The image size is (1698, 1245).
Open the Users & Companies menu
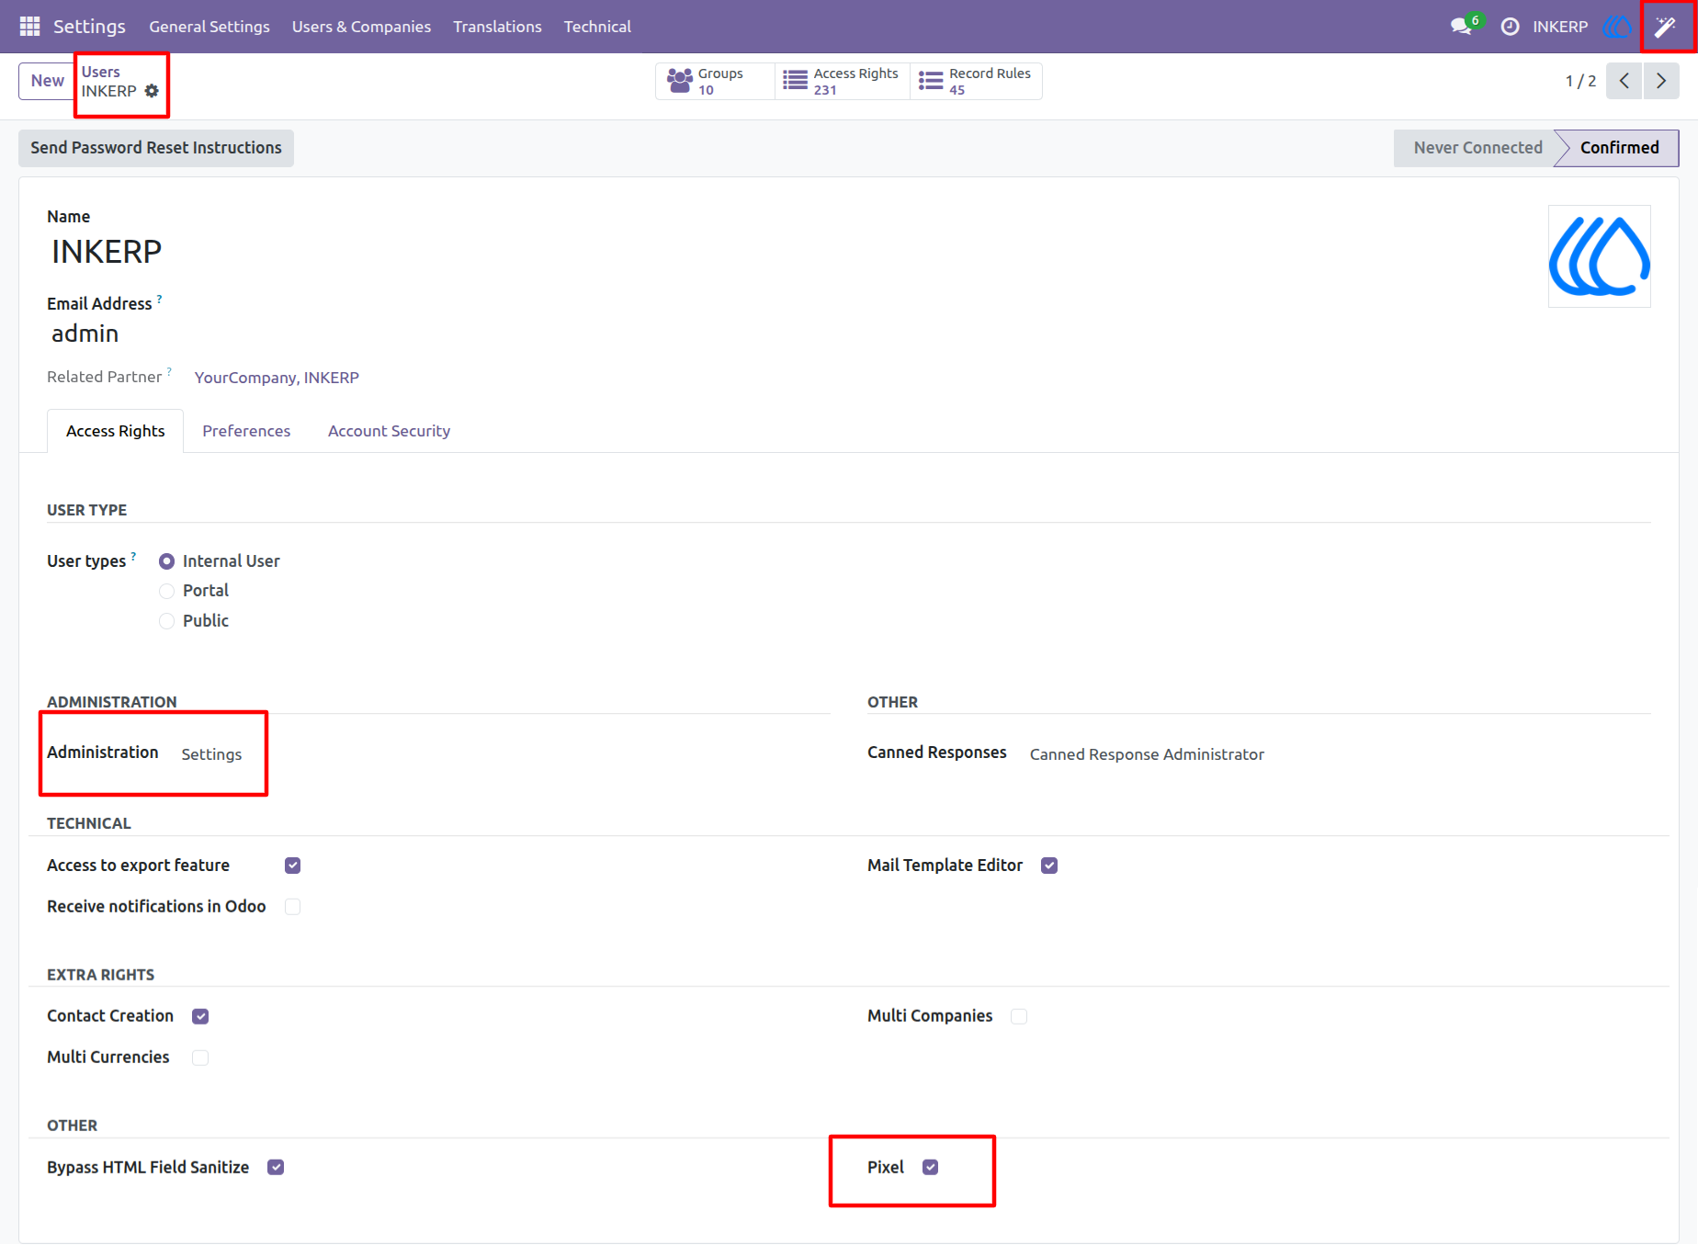point(361,27)
